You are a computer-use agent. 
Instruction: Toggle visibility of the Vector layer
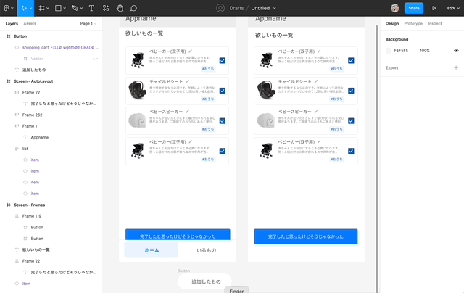coord(95,59)
